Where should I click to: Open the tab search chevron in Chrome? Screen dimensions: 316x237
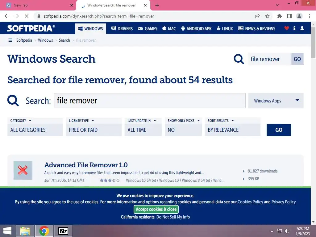[277, 5]
